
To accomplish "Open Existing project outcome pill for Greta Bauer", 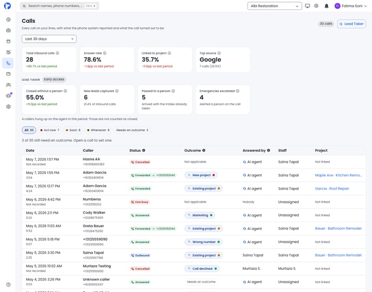I will click(x=203, y=228).
